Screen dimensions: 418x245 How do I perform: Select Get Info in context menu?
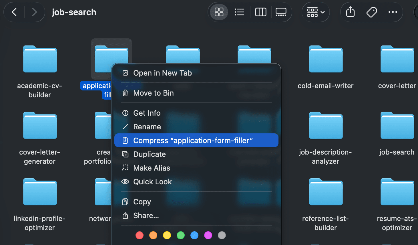[196, 113]
